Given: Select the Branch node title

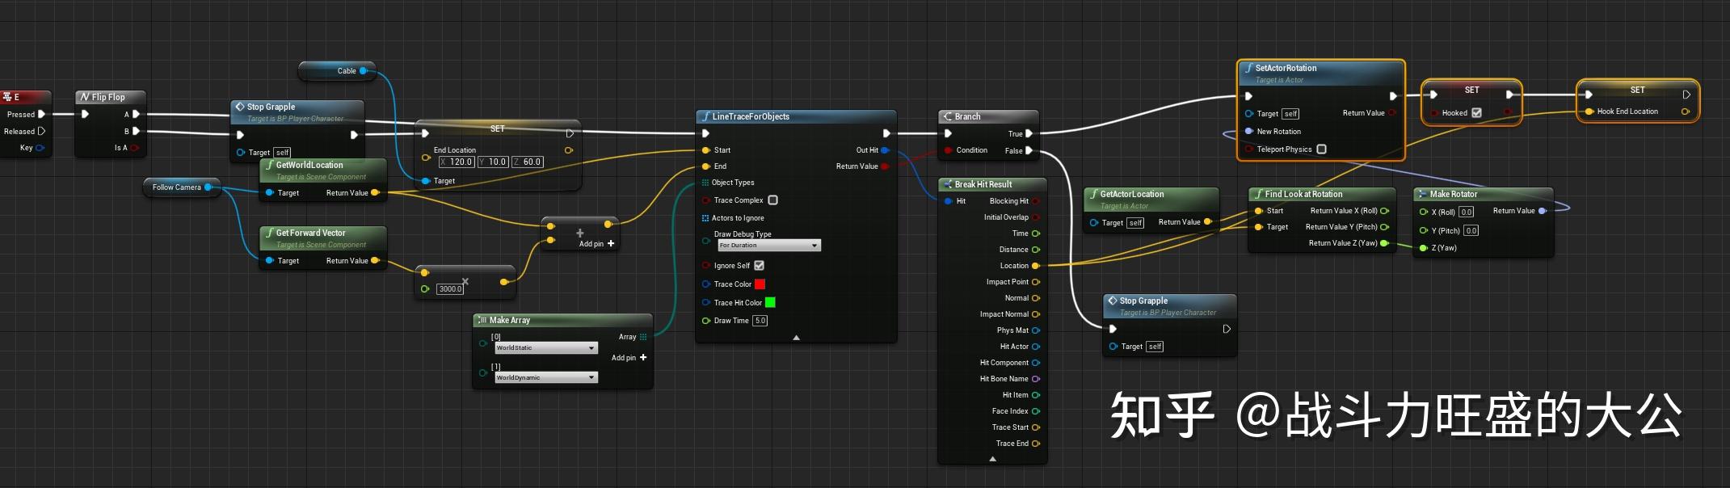Looking at the screenshot, I should tap(967, 117).
